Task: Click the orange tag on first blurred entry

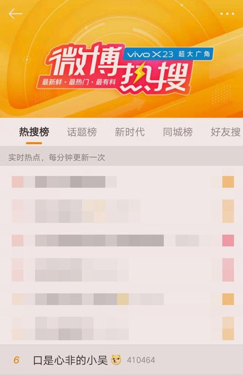Action: [228, 182]
